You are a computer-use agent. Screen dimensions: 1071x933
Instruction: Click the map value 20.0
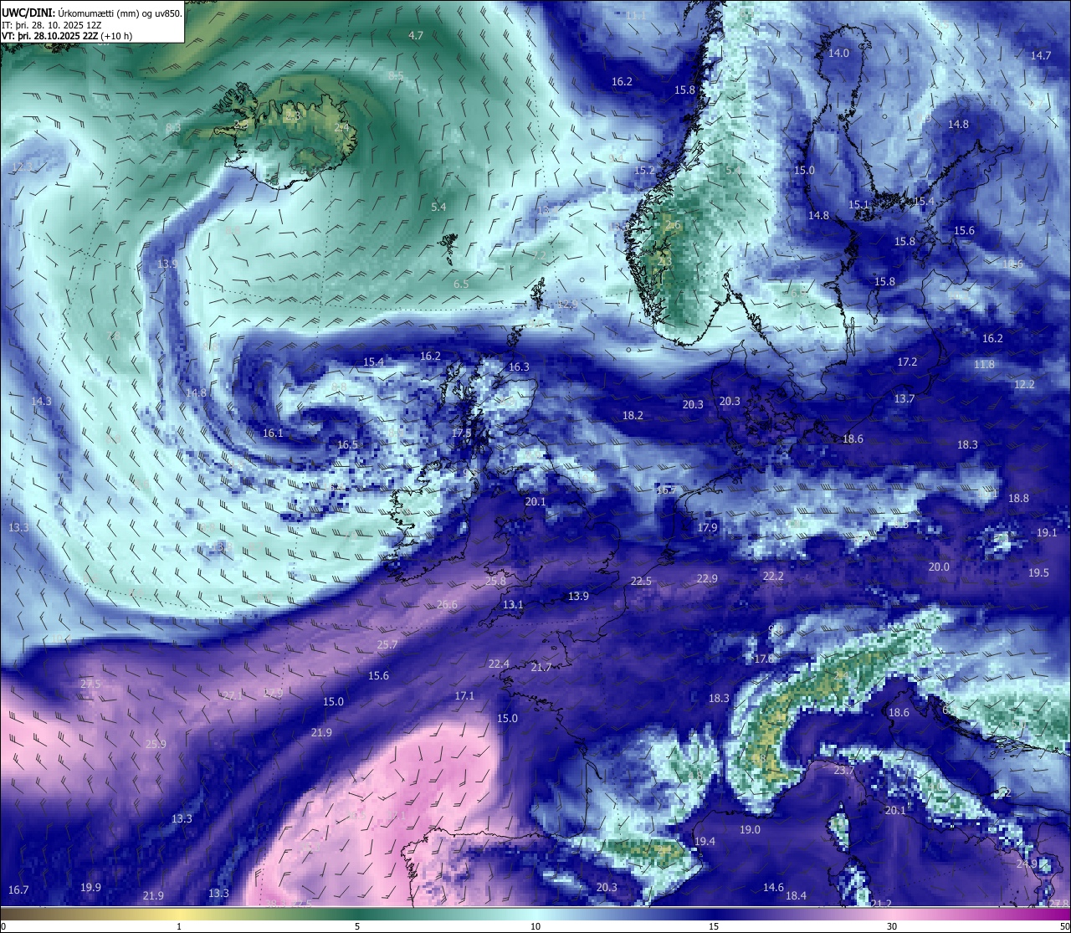[939, 566]
